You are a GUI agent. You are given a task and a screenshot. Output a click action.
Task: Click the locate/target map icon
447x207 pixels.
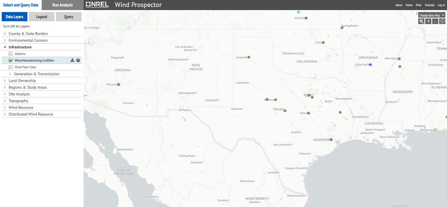point(442,21)
